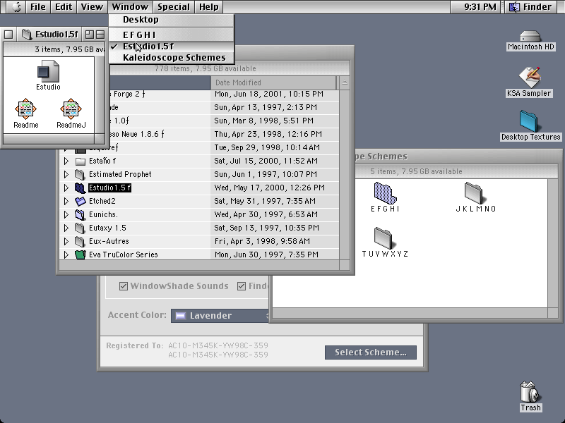Click the Eva TruColor Series folder icon
The height and width of the screenshot is (423, 565).
click(80, 255)
